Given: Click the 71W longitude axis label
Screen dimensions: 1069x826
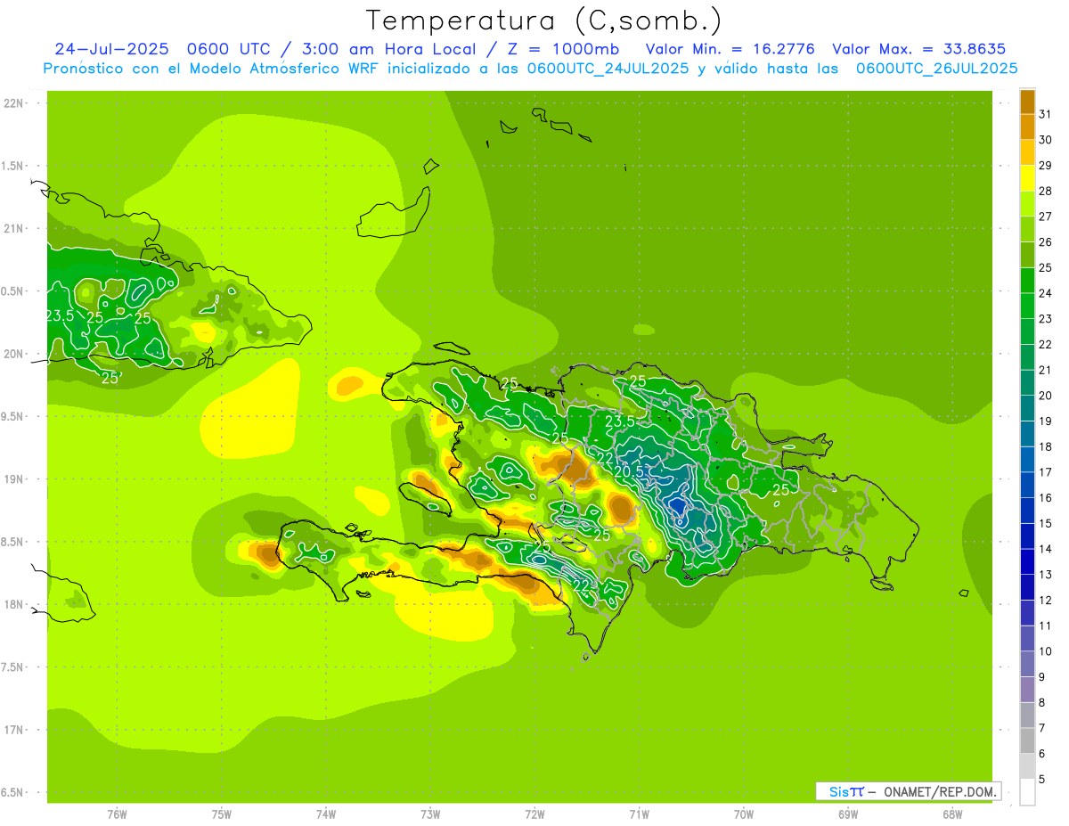Looking at the screenshot, I should tap(639, 814).
